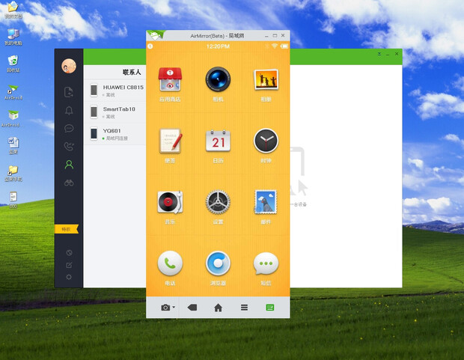Screen dimensions: 464x360
Task: Open the Notes app with the red pencil
Action: [x=171, y=141]
